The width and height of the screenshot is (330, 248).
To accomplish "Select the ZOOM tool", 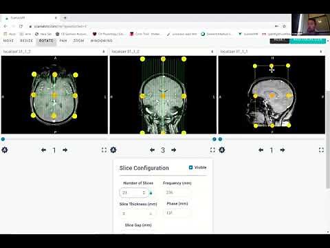I will [x=78, y=41].
